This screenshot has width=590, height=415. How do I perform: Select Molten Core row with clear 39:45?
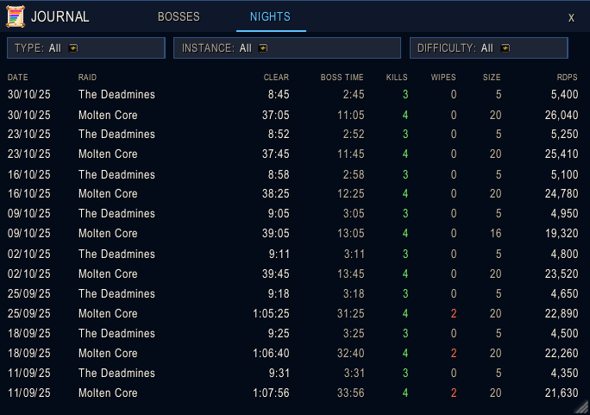point(292,274)
